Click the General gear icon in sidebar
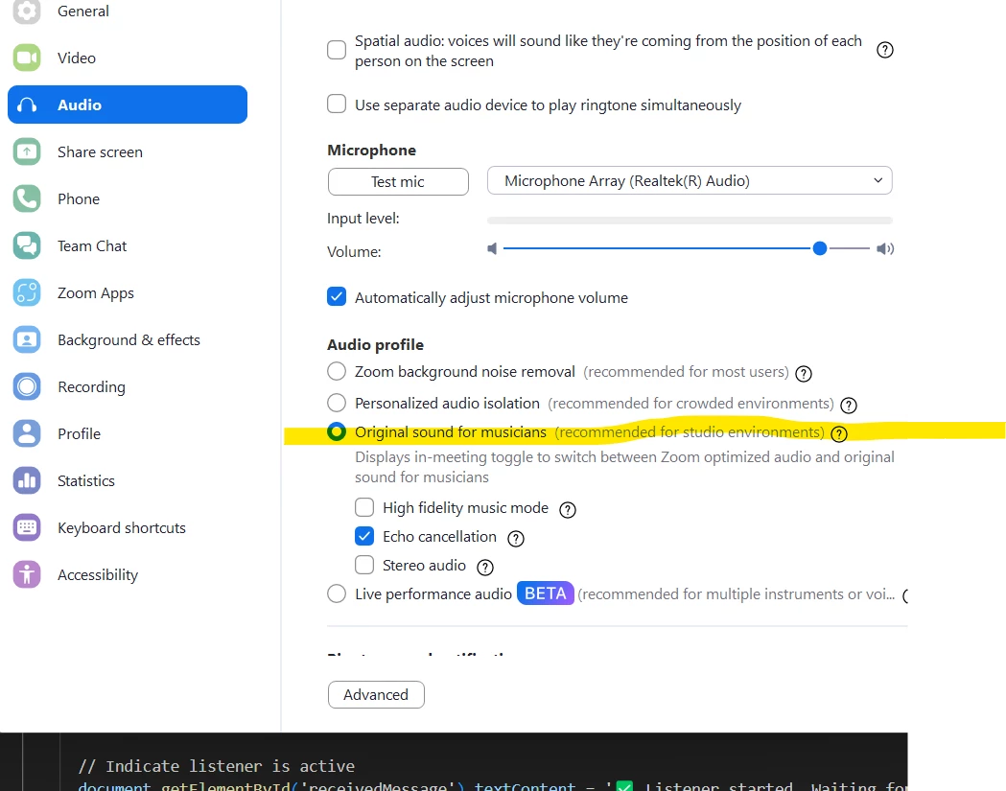Screen dimensions: 1006x791 [x=27, y=11]
